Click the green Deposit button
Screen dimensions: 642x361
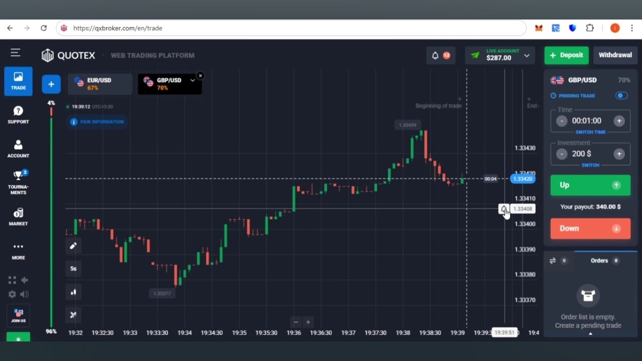(x=566, y=55)
